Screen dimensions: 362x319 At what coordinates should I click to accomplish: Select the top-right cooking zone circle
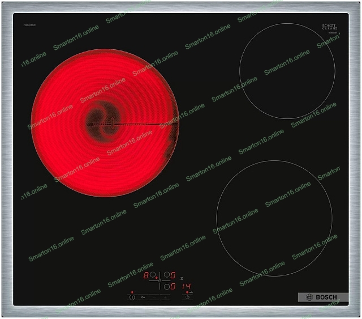tap(166, 275)
